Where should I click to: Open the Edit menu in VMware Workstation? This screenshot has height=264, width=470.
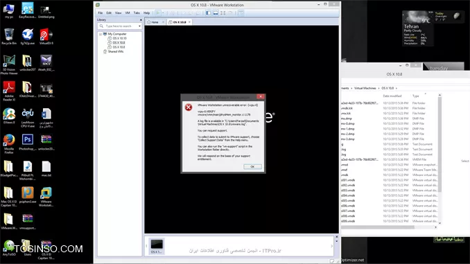coord(109,13)
